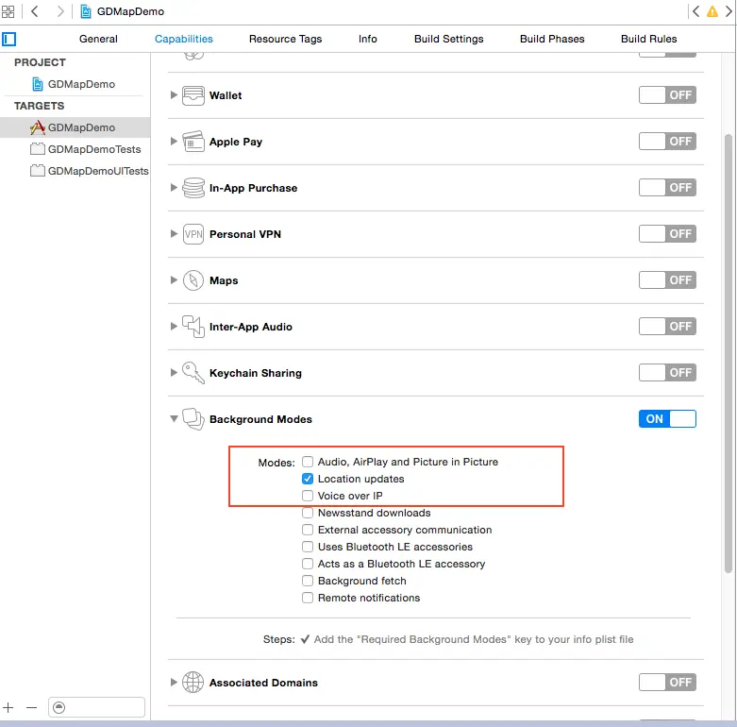
Task: Open the Build Rules tab
Action: (x=648, y=39)
